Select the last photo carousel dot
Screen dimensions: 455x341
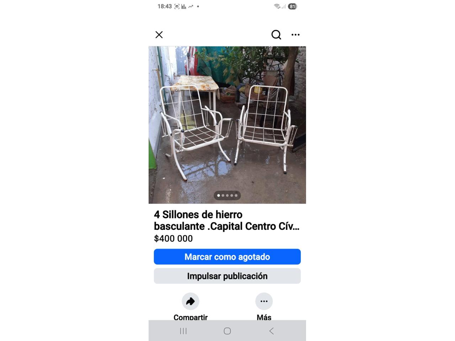coord(236,195)
